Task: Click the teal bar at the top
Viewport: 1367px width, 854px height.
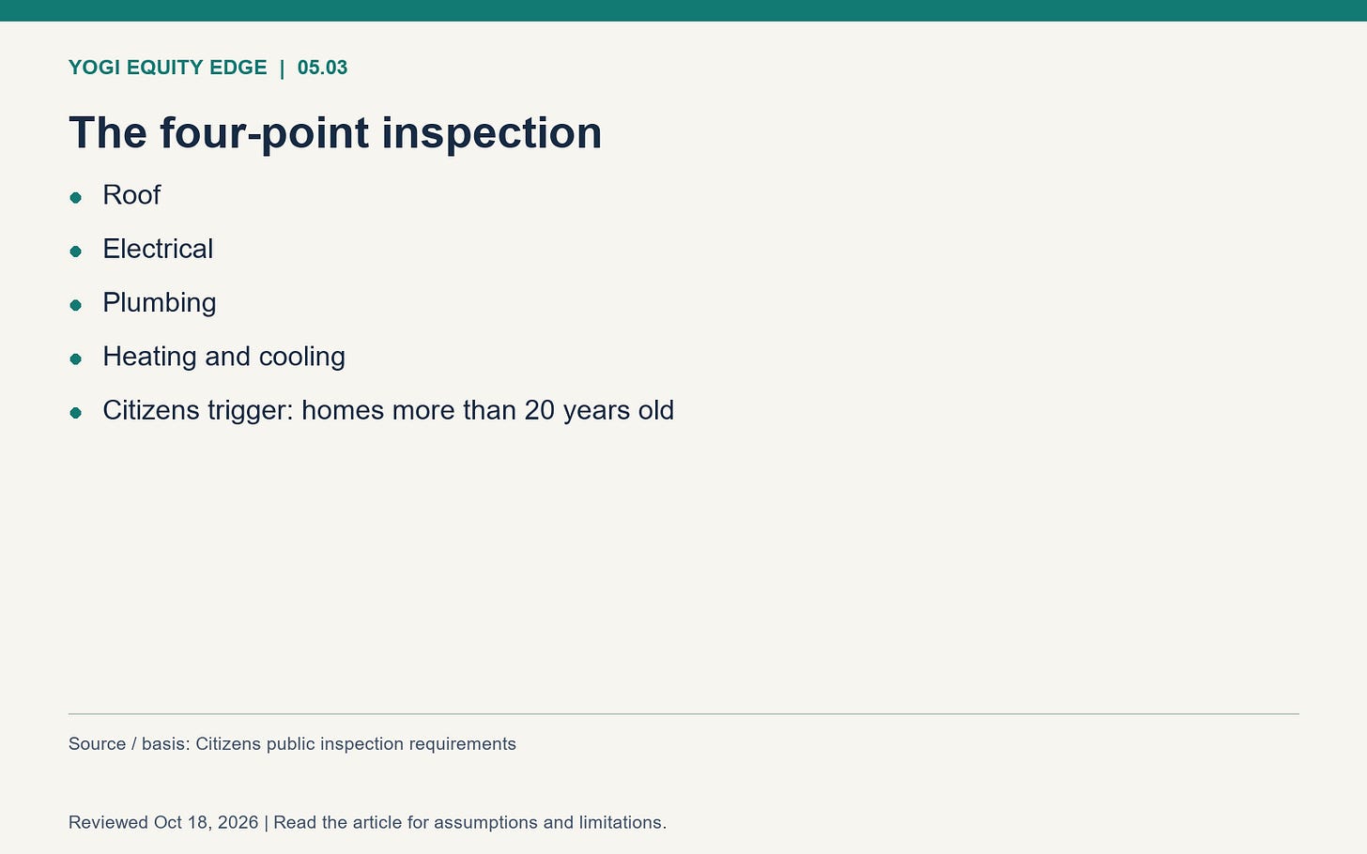Action: pyautogui.click(x=683, y=10)
